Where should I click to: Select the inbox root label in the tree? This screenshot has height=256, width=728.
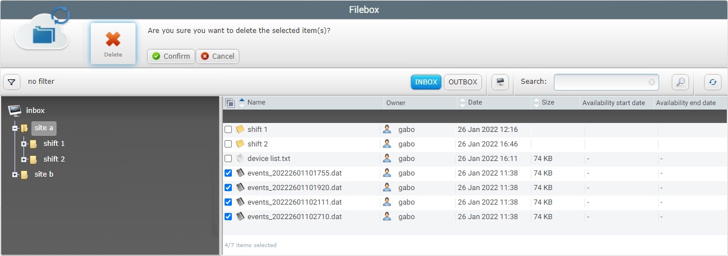(x=35, y=110)
